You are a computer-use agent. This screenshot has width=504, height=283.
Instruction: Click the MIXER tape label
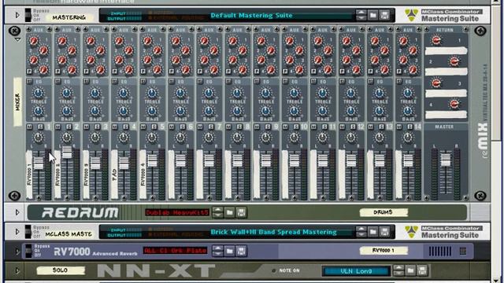tap(17, 101)
